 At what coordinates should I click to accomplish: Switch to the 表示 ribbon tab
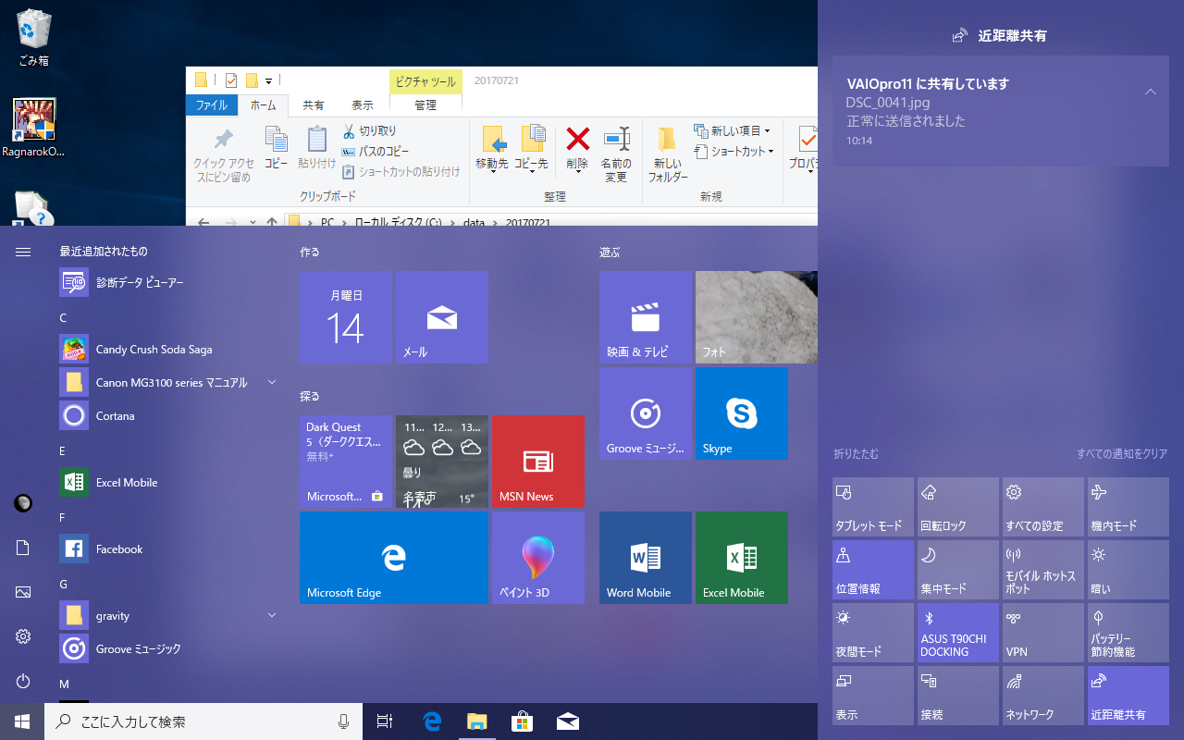[x=363, y=105]
